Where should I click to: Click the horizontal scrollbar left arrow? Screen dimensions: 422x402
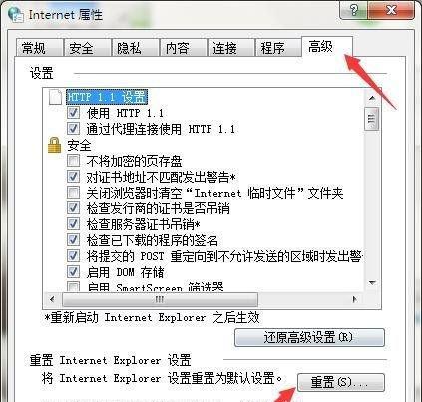(52, 299)
